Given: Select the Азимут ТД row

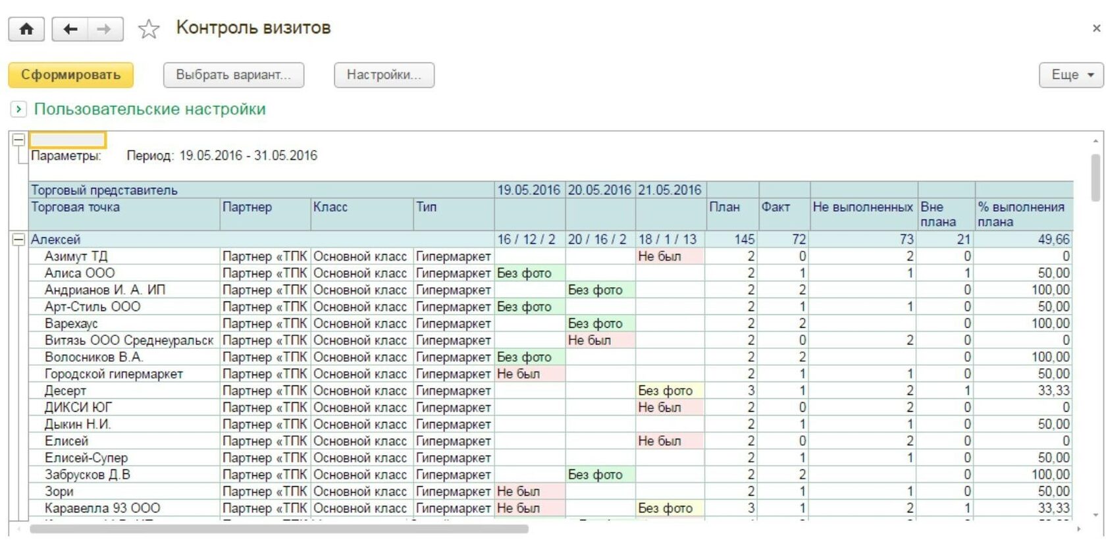Looking at the screenshot, I should click(x=550, y=256).
